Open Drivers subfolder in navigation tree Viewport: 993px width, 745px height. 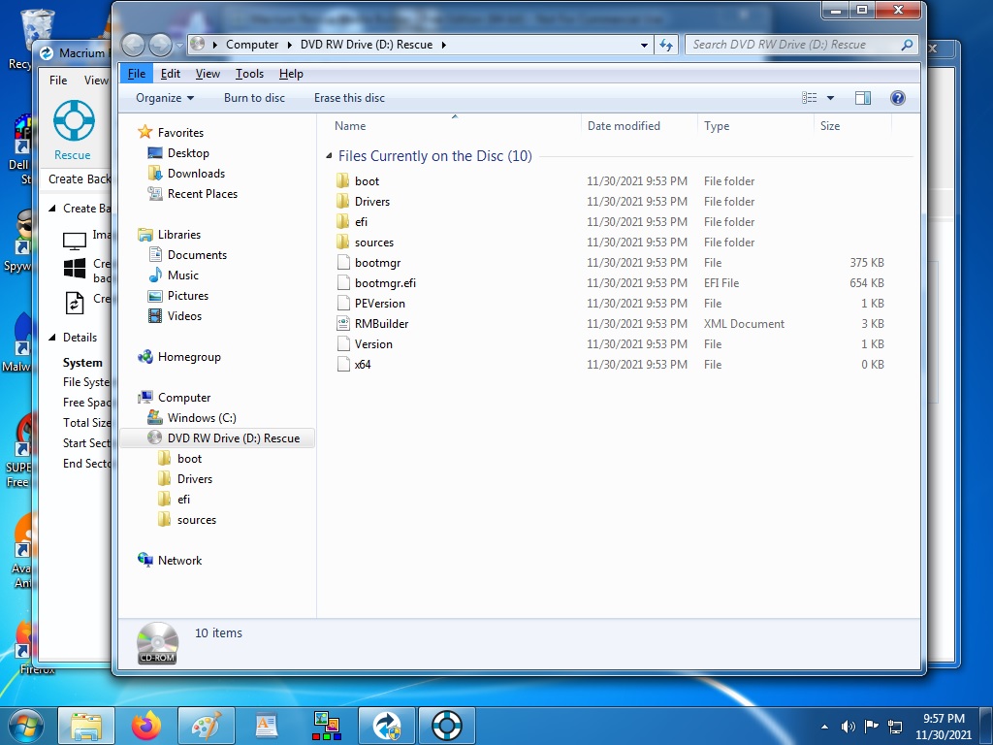(x=194, y=479)
